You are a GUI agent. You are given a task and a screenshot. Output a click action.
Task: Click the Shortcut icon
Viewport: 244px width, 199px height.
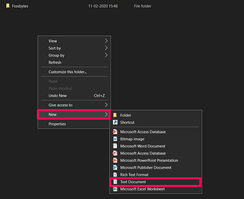(x=115, y=122)
